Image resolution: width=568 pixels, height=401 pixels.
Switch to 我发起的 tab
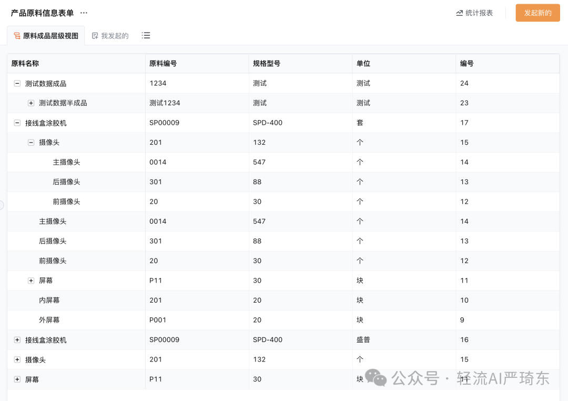pyautogui.click(x=110, y=36)
